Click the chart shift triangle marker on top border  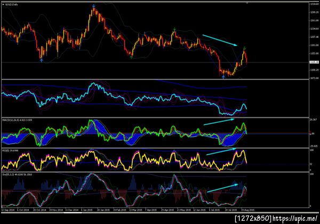pyautogui.click(x=247, y=3)
